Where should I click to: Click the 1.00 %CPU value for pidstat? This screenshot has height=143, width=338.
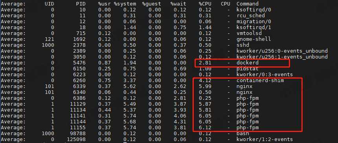[x=205, y=69]
